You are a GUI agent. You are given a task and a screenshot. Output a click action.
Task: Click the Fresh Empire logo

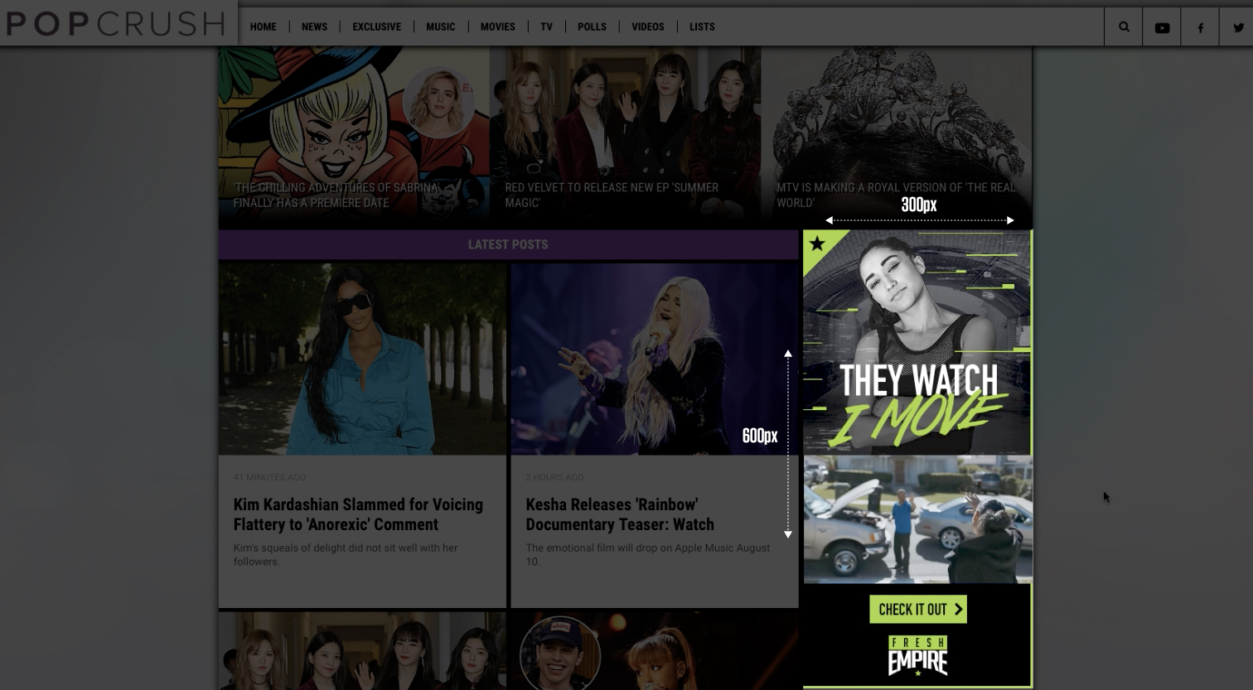(917, 655)
